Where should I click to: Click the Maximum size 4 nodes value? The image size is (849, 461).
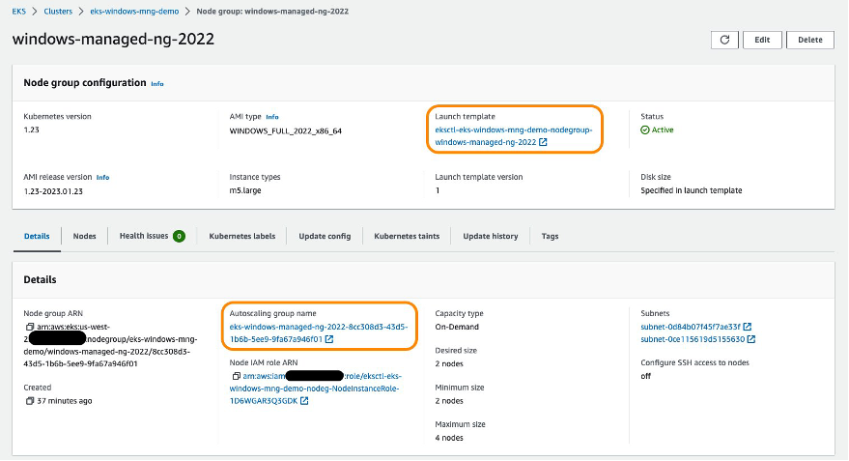[x=449, y=438]
